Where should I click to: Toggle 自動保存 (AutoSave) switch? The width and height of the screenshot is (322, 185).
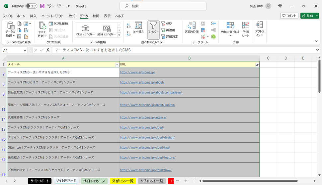31,6
